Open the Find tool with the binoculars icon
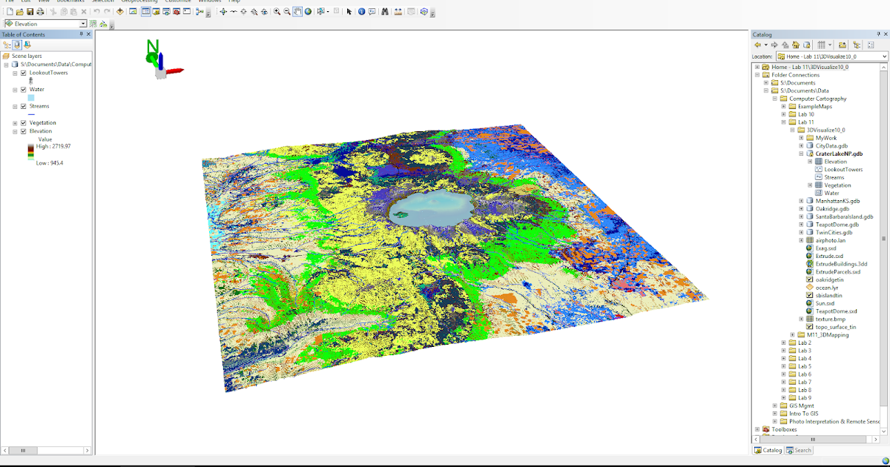 tap(384, 12)
